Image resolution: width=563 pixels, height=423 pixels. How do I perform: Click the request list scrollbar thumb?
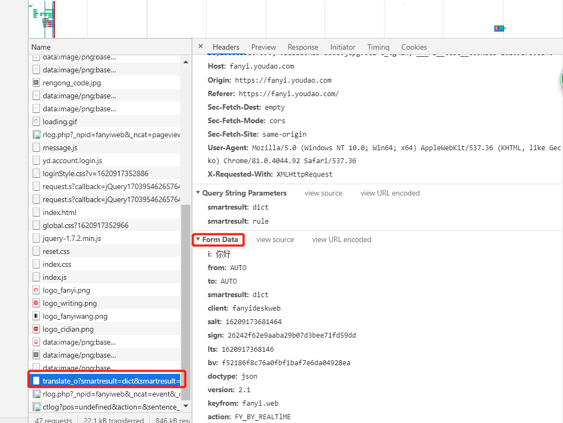[186, 302]
